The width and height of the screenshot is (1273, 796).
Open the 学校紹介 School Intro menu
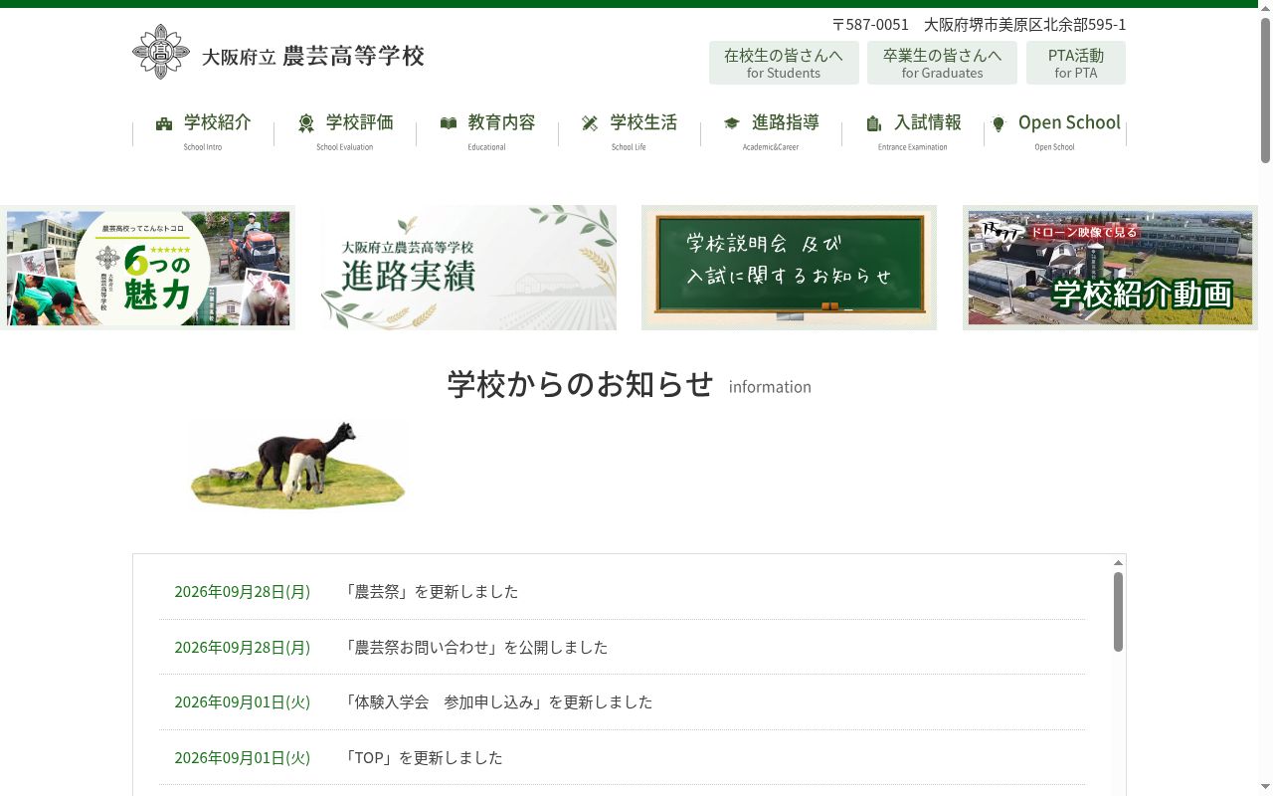(203, 132)
